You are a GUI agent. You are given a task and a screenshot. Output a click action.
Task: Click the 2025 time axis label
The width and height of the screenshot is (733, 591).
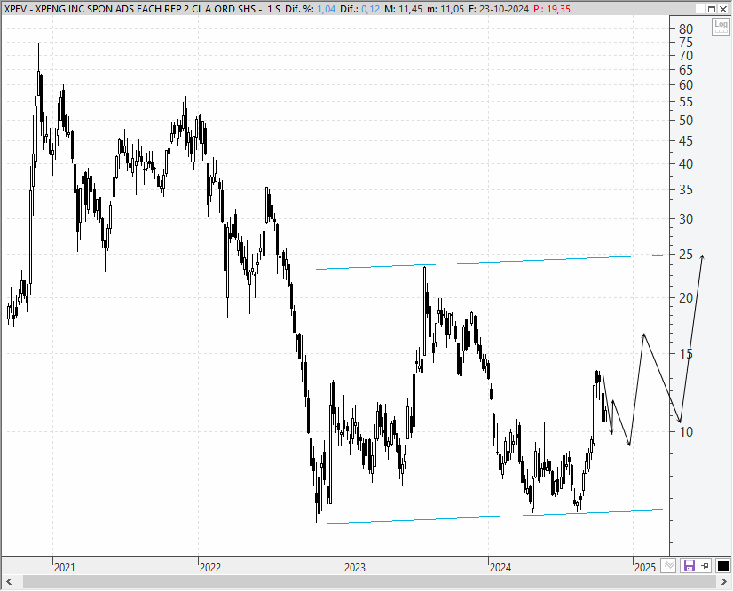[x=645, y=568]
